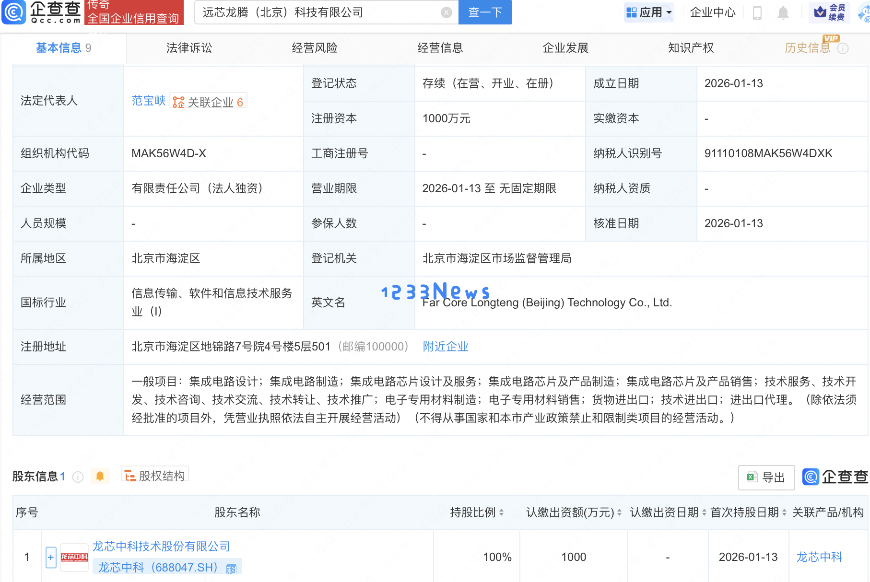Open the 附近企业 nearby companies link
This screenshot has width=870, height=582.
pyautogui.click(x=445, y=346)
